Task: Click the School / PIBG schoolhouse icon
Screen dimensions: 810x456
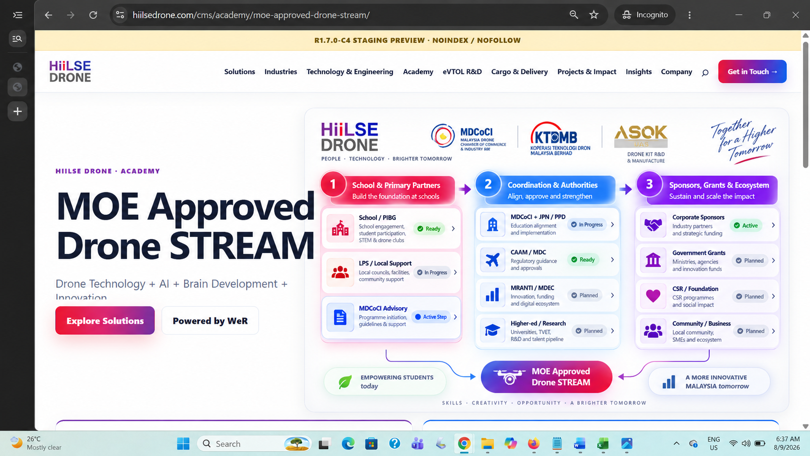Action: point(340,228)
